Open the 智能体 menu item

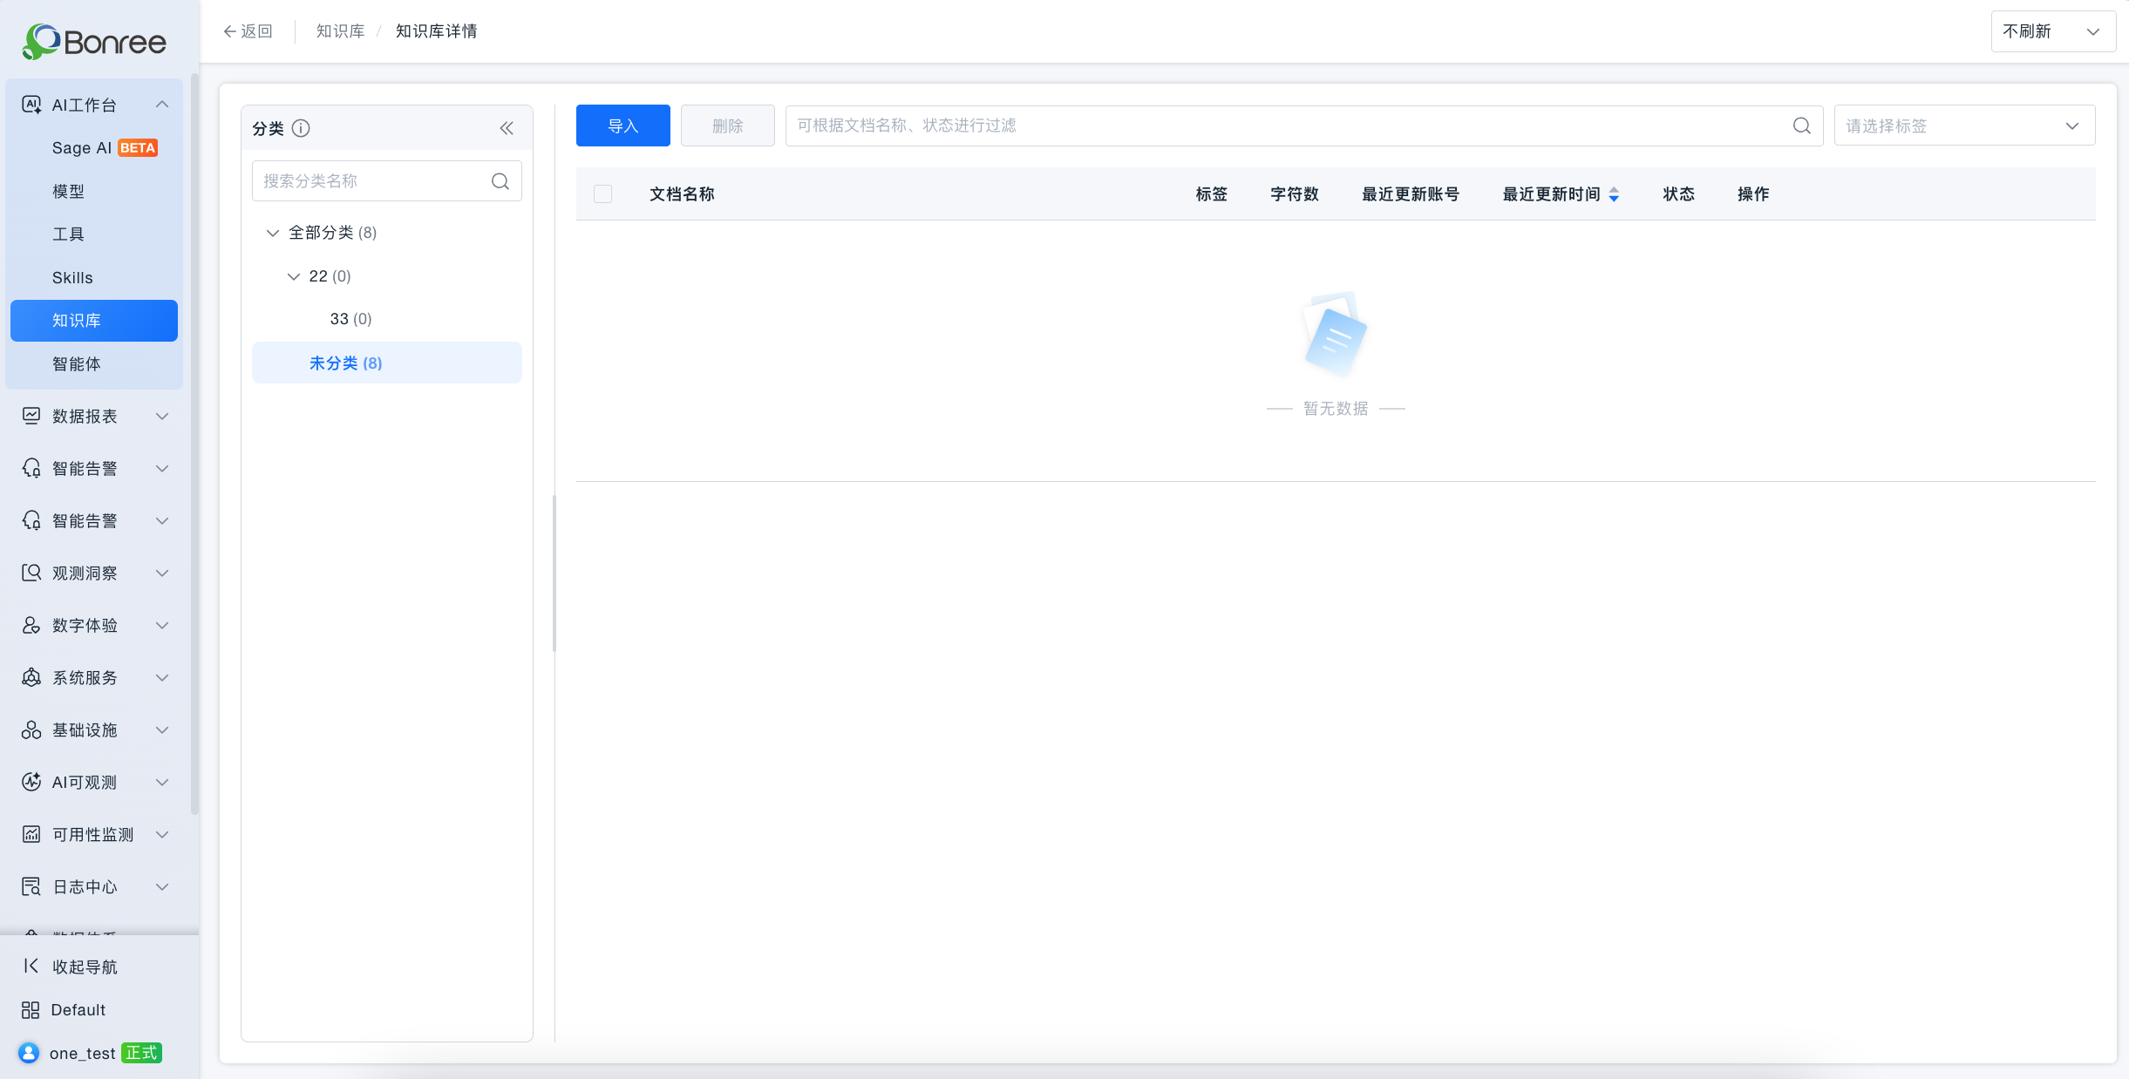(94, 363)
